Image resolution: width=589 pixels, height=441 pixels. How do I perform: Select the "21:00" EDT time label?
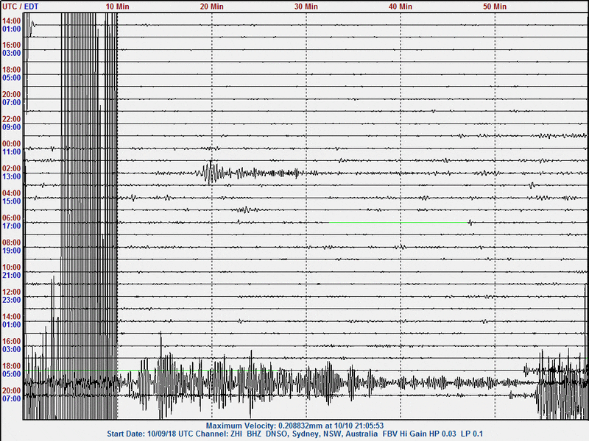[x=11, y=275]
